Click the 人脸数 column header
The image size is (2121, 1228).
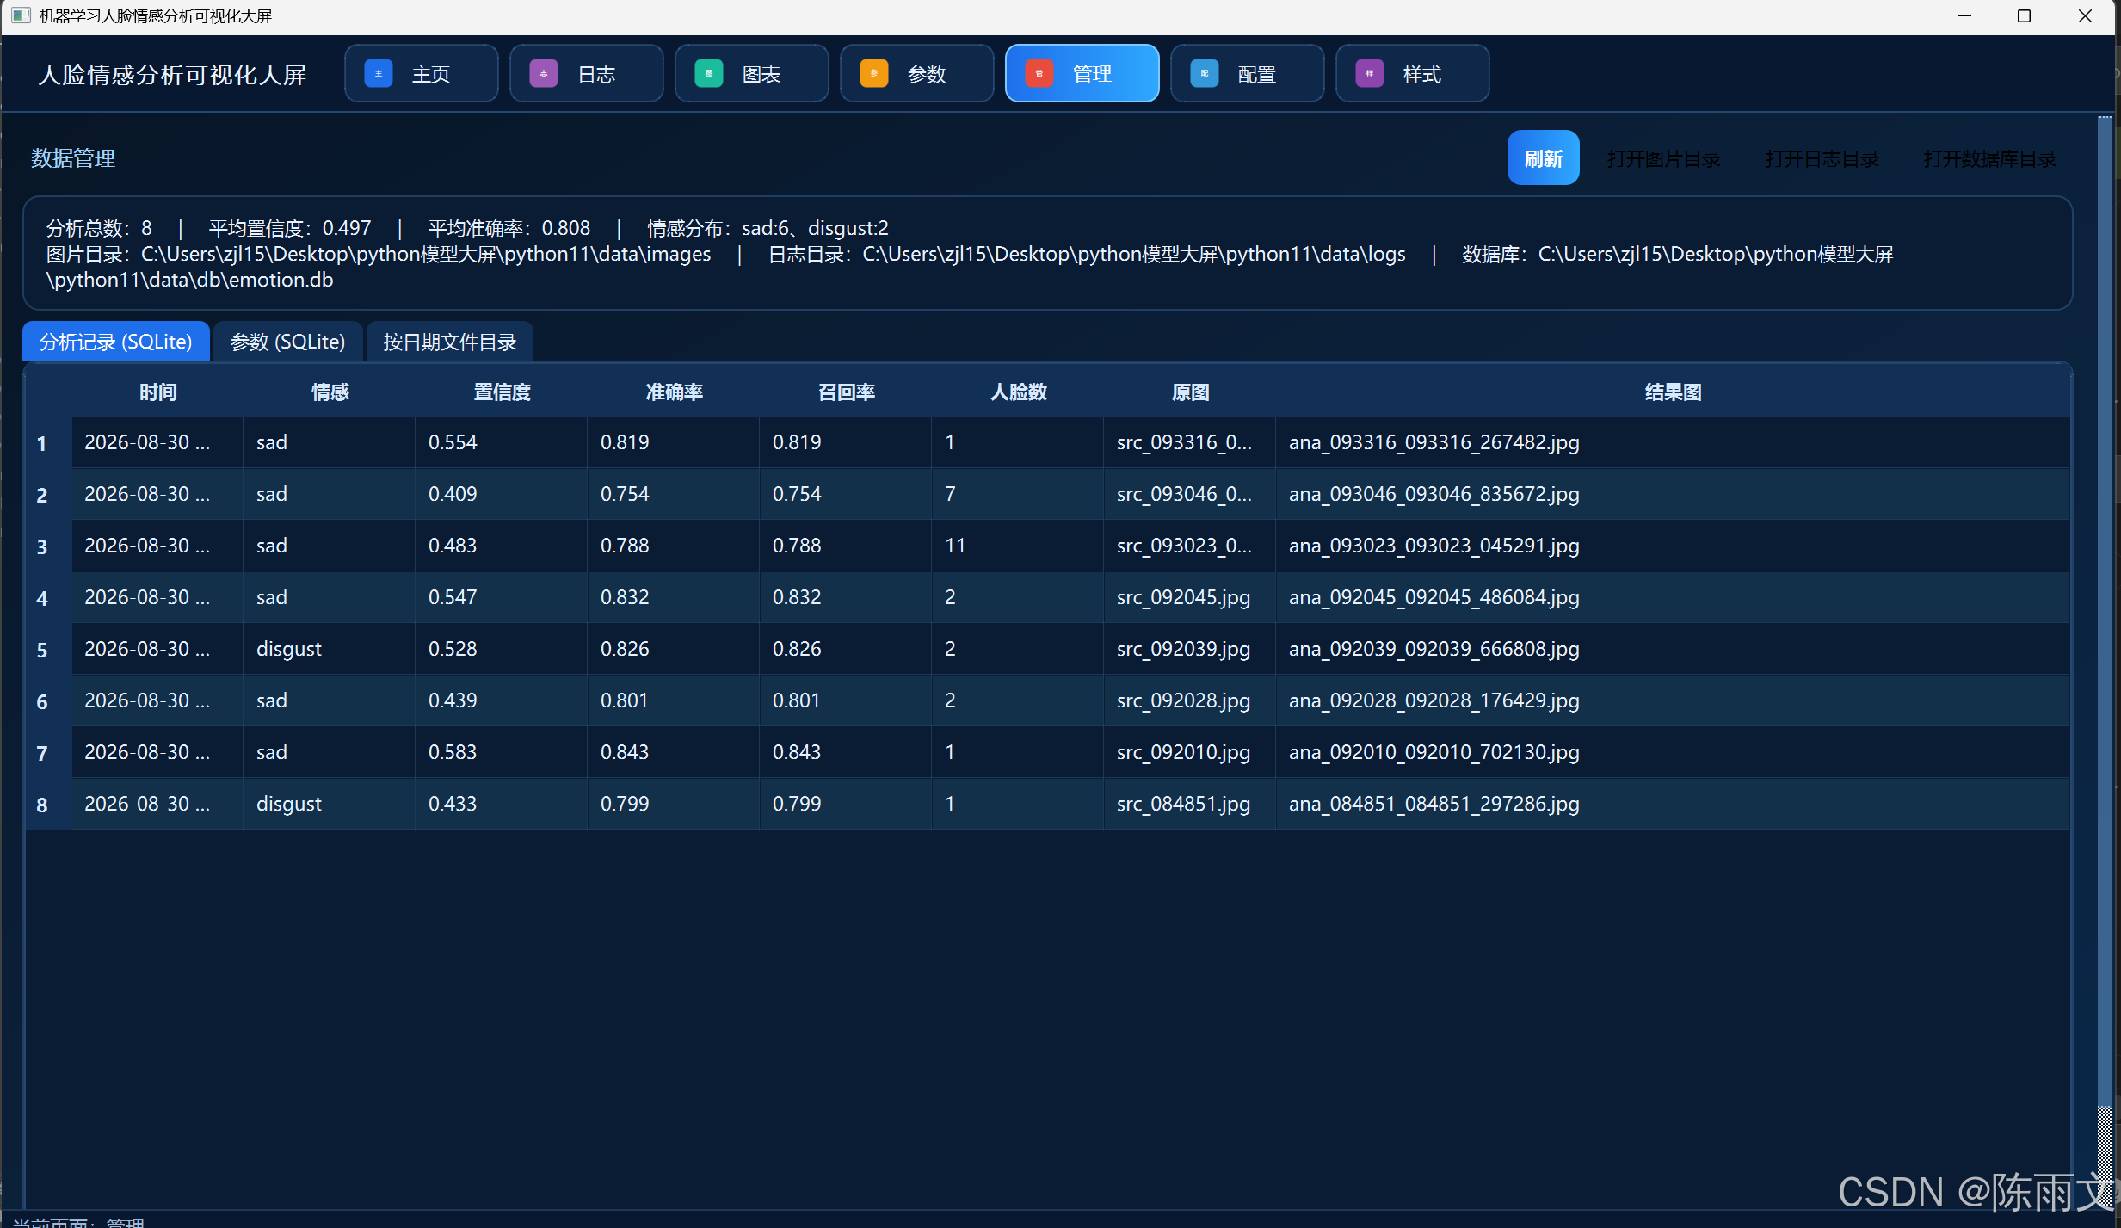point(1018,392)
